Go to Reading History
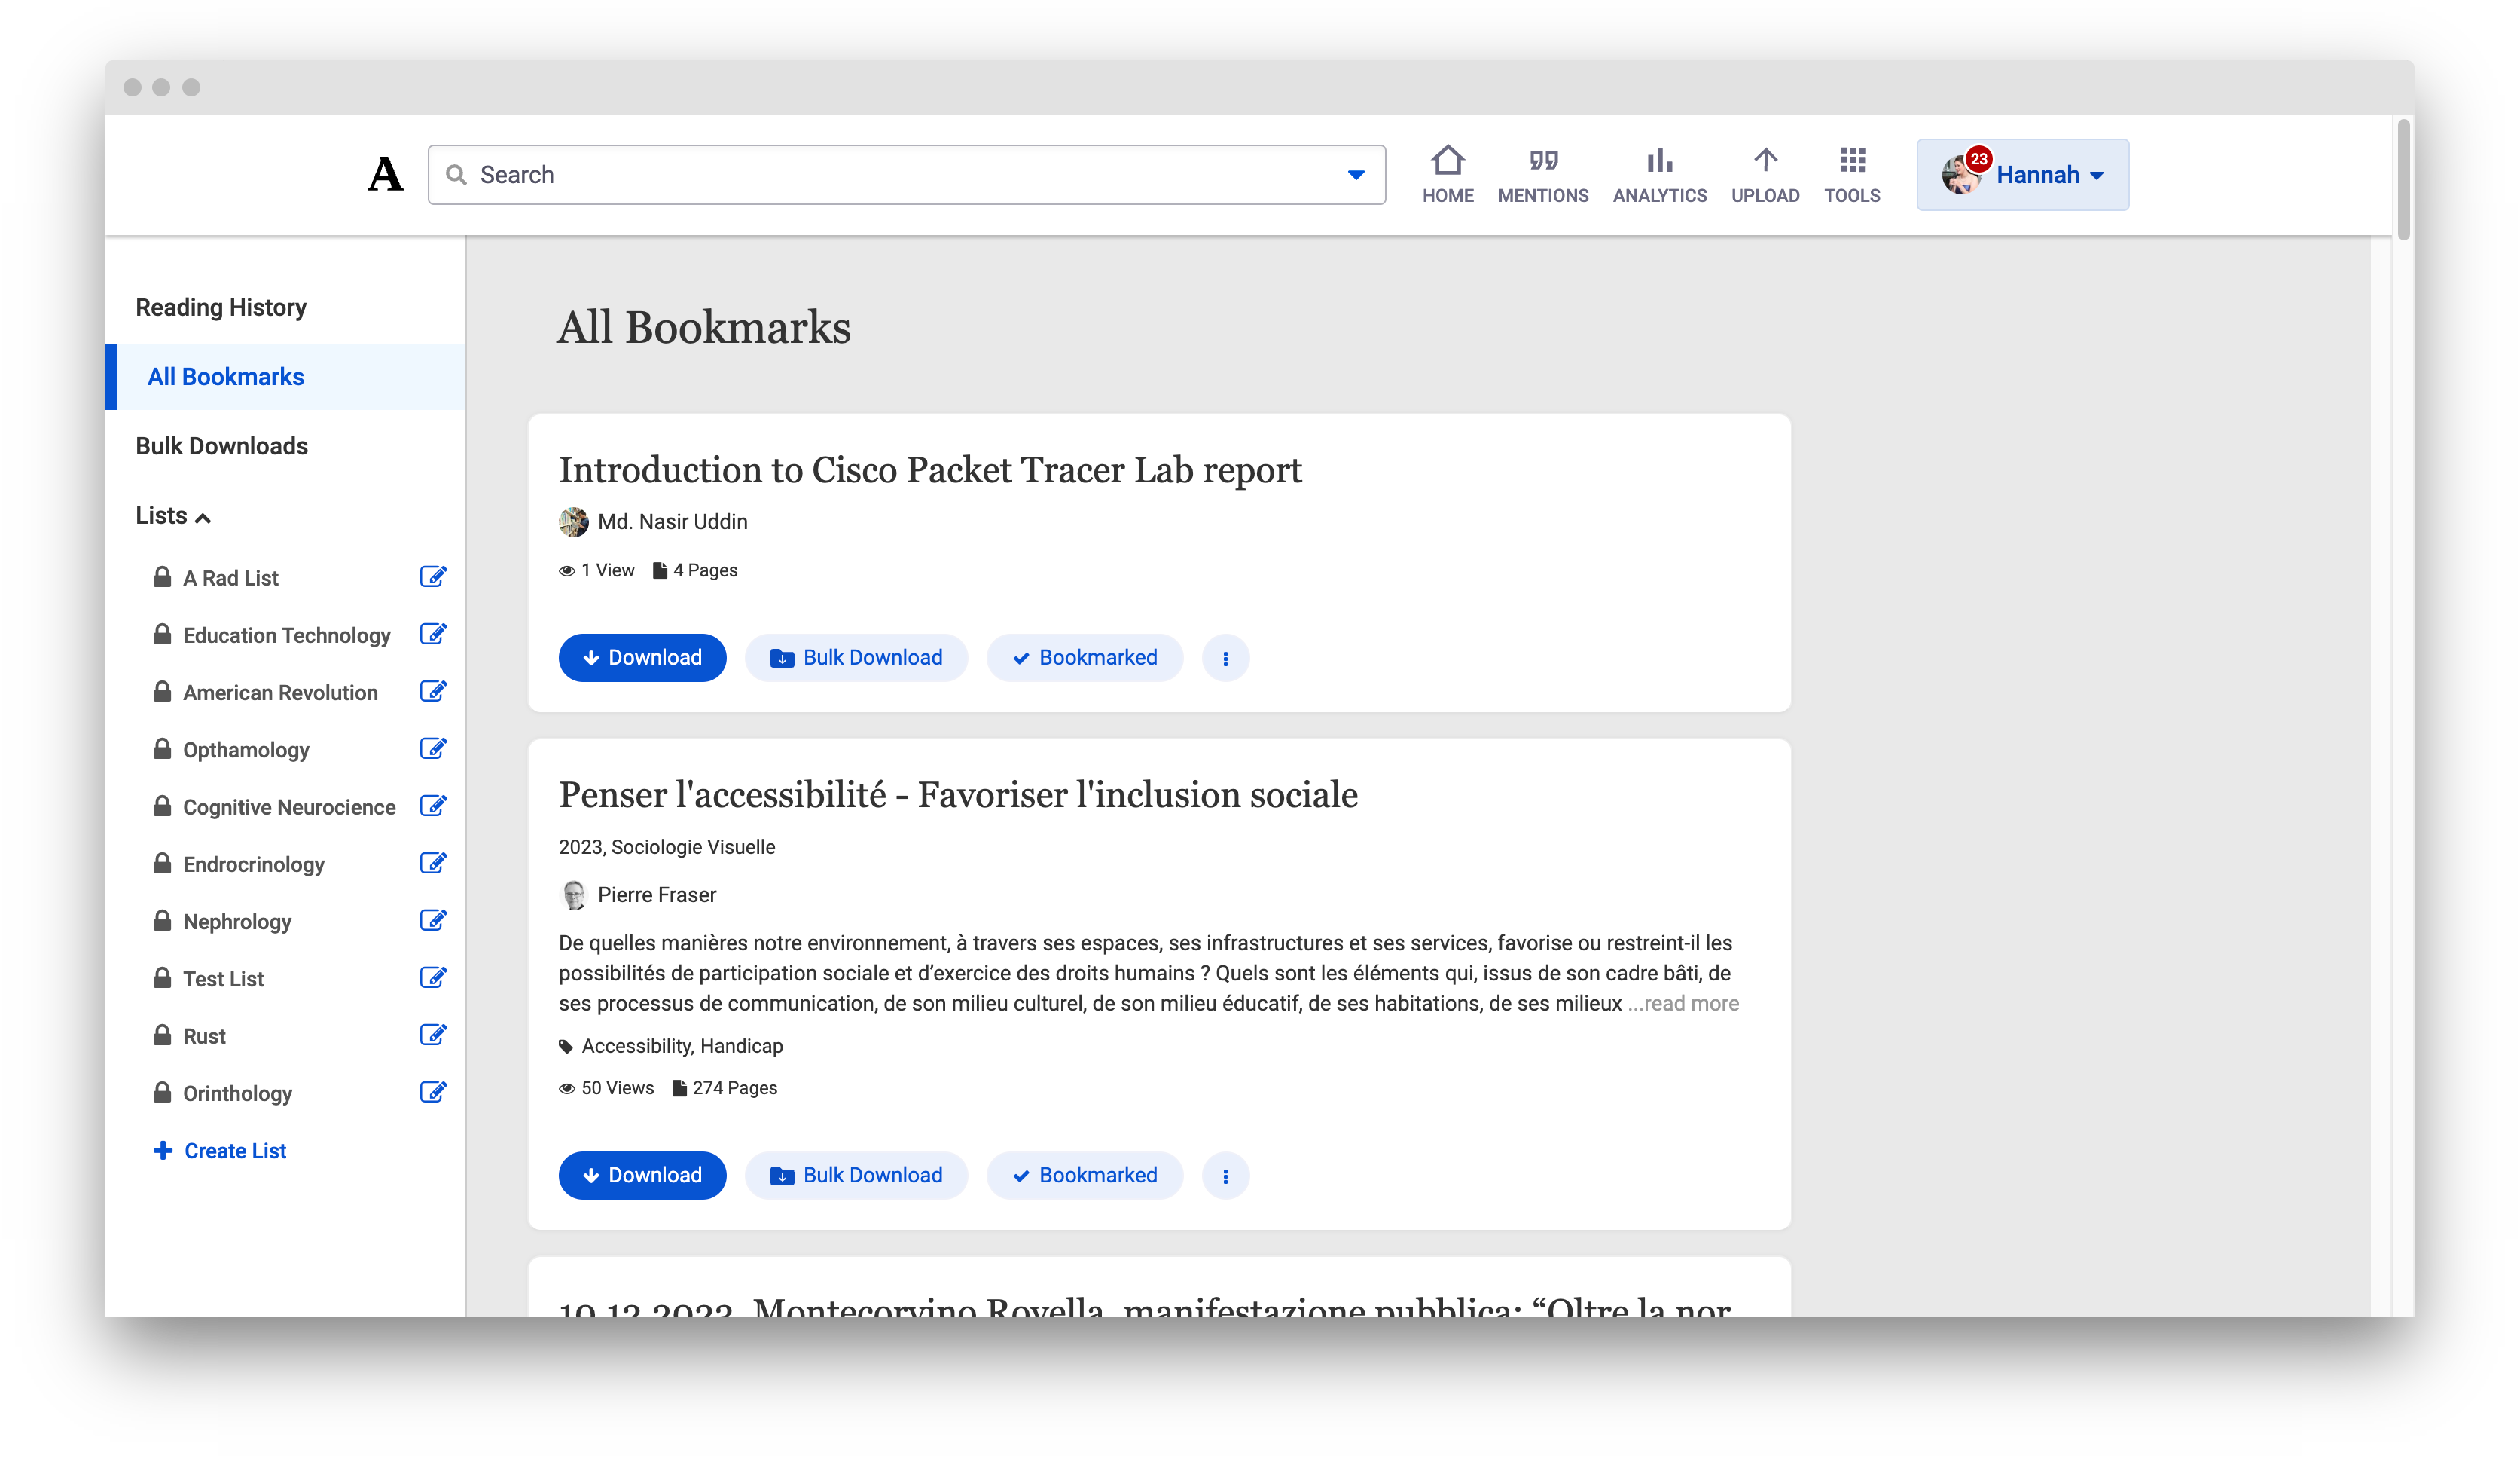The image size is (2520, 1468). [x=221, y=307]
